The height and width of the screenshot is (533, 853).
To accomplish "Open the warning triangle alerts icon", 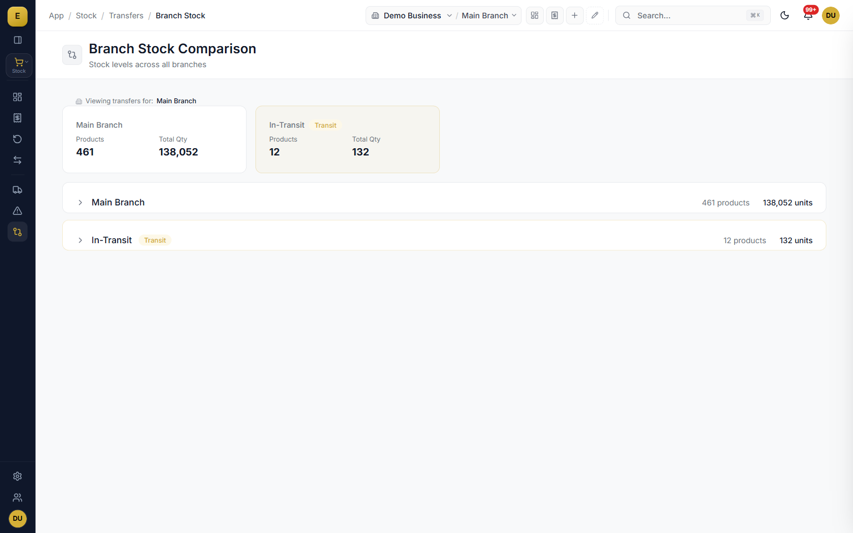I will coord(18,211).
